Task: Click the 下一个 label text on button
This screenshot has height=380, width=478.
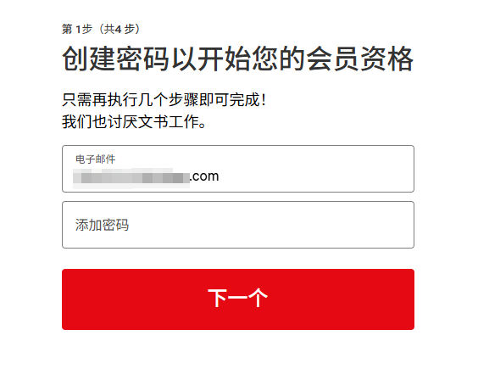Action: tap(238, 298)
